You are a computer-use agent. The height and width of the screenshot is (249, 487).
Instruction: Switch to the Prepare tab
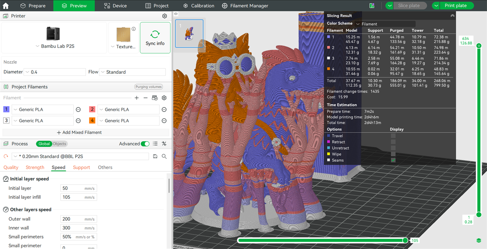[x=33, y=6]
